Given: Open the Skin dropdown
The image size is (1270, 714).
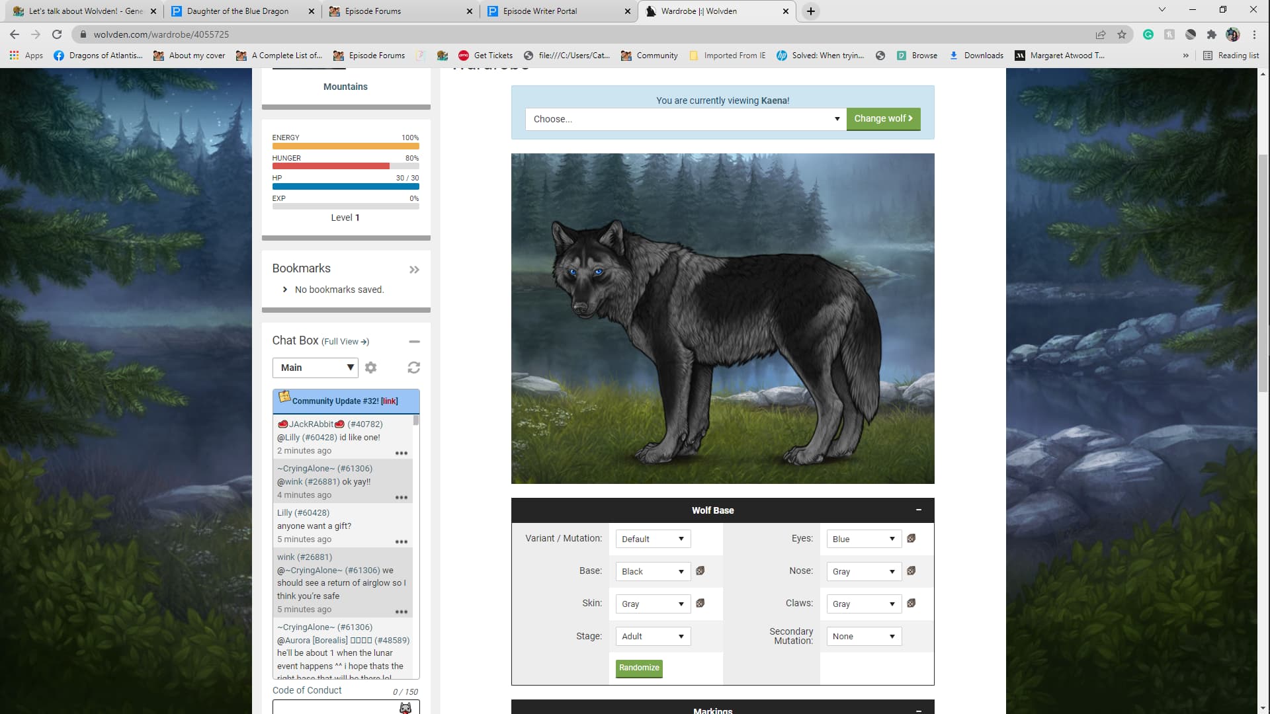Looking at the screenshot, I should [x=653, y=604].
